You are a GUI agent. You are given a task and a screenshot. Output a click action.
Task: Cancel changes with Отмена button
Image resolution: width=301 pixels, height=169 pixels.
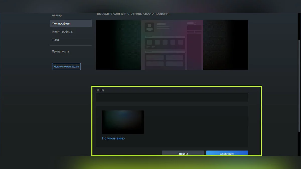[x=183, y=153]
